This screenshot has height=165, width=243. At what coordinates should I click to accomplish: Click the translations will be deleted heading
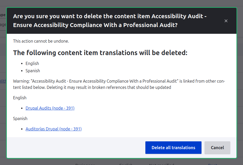tap(100, 53)
